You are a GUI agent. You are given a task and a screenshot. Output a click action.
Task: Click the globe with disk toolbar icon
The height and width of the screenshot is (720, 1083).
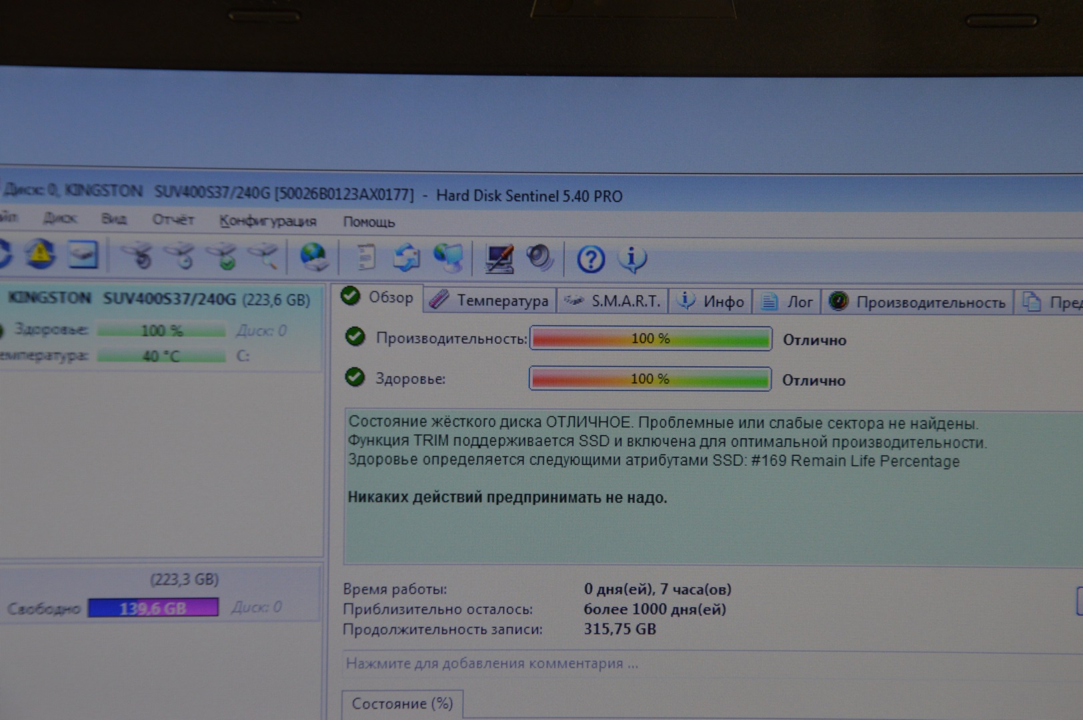pyautogui.click(x=313, y=257)
